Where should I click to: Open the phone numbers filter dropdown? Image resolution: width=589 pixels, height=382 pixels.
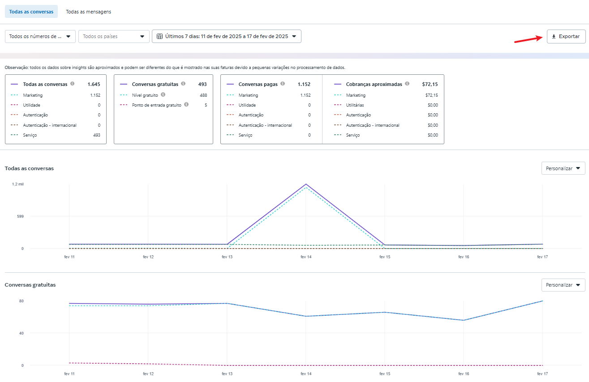coord(40,36)
